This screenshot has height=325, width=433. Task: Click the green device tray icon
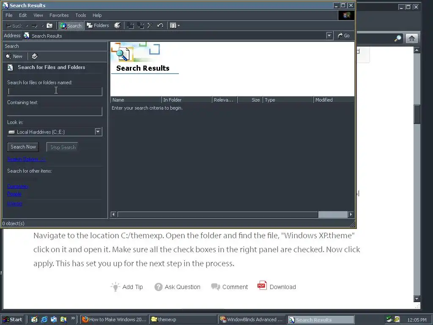point(389,319)
